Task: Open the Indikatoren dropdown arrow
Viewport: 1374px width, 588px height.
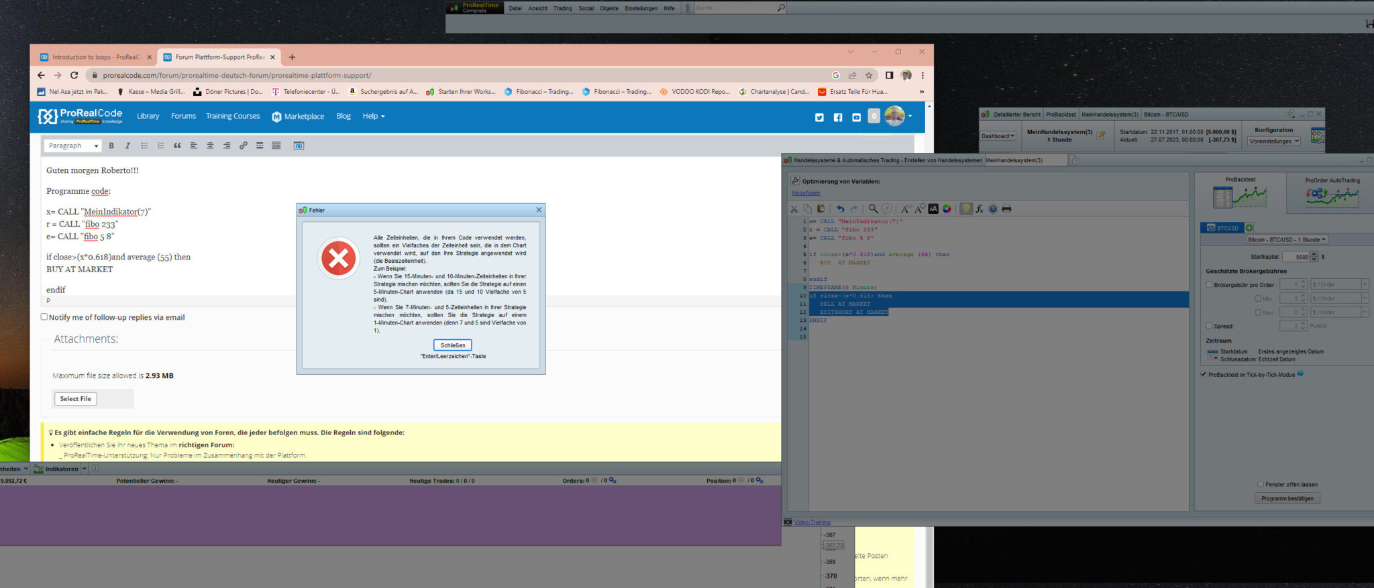Action: 84,469
